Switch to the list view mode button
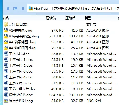119x105 pixels. [x=23, y=8]
